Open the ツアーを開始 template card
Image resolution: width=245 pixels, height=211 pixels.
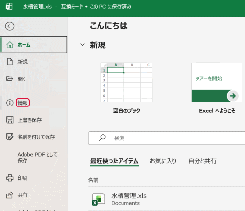click(x=217, y=82)
